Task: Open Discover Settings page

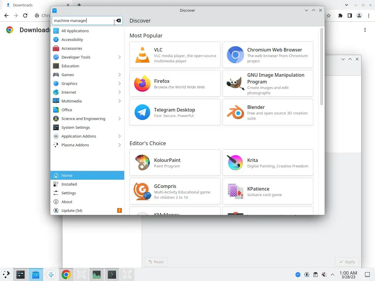Action: pos(87,193)
